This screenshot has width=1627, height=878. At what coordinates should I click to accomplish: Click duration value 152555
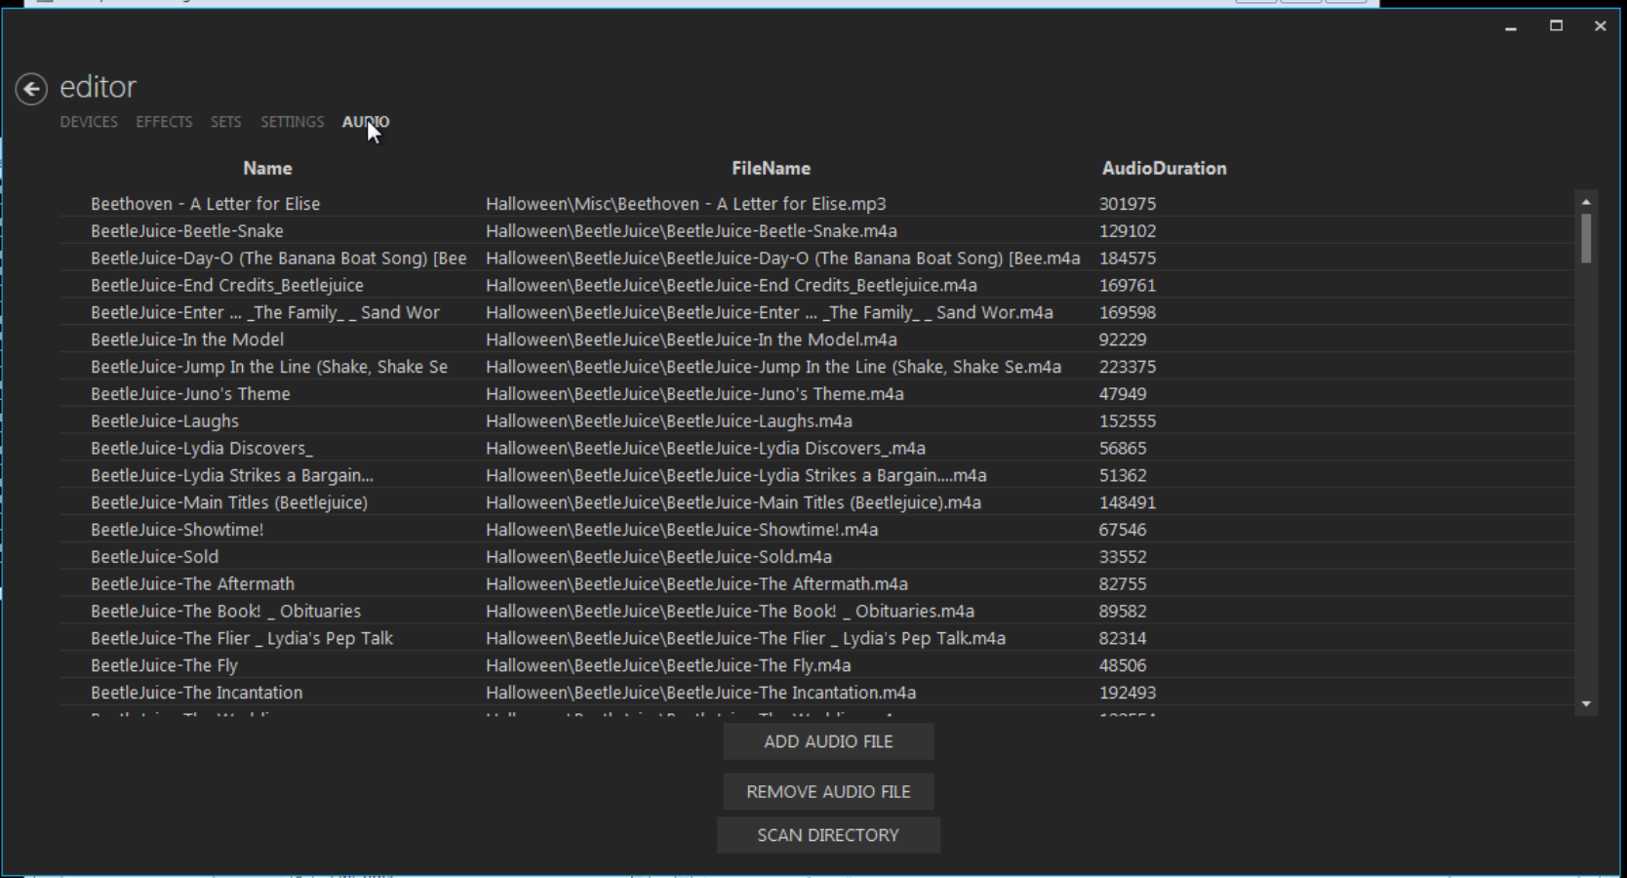coord(1128,421)
